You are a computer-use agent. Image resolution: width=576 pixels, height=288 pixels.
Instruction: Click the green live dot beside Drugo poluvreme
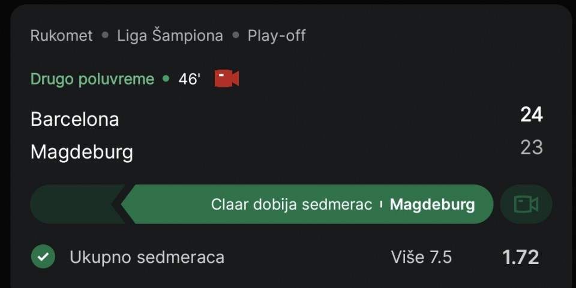click(166, 78)
